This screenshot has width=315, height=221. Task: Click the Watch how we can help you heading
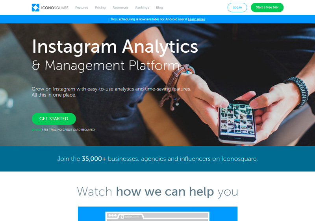(x=158, y=192)
